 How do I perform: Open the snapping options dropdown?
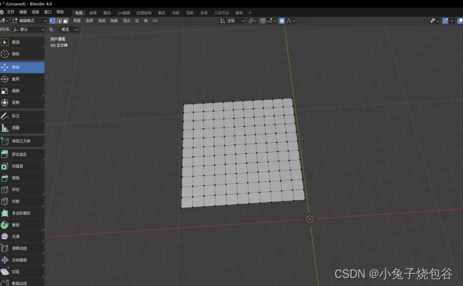(272, 20)
